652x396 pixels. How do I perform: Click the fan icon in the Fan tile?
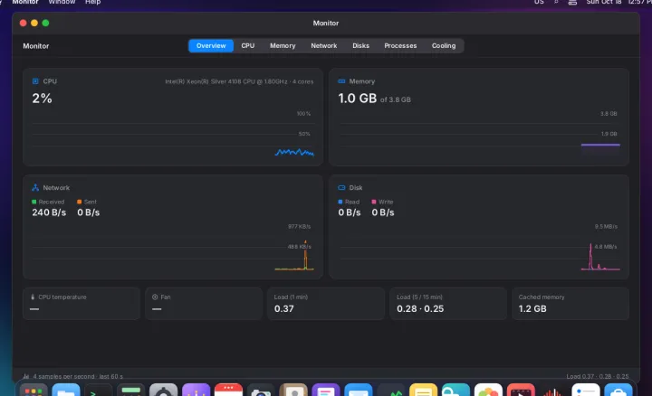click(155, 297)
